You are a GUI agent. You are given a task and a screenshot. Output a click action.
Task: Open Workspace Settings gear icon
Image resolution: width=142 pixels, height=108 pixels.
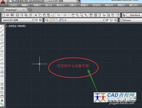(36, 20)
